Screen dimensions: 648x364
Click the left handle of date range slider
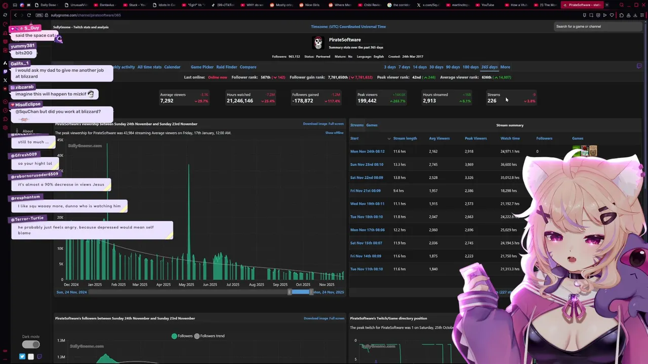[290, 292]
